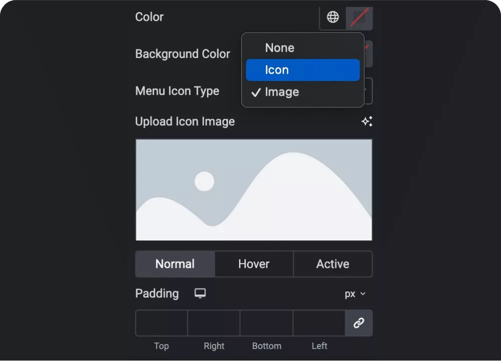Click the Background Color label

(x=182, y=54)
